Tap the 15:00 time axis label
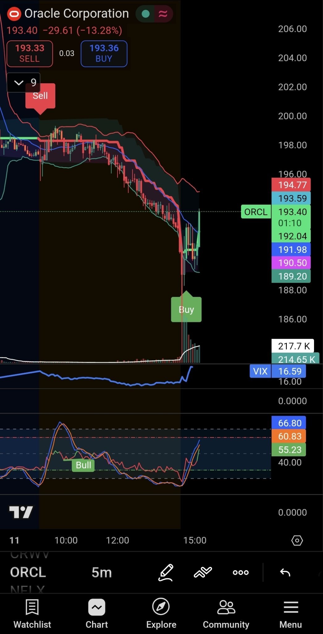 pos(195,540)
